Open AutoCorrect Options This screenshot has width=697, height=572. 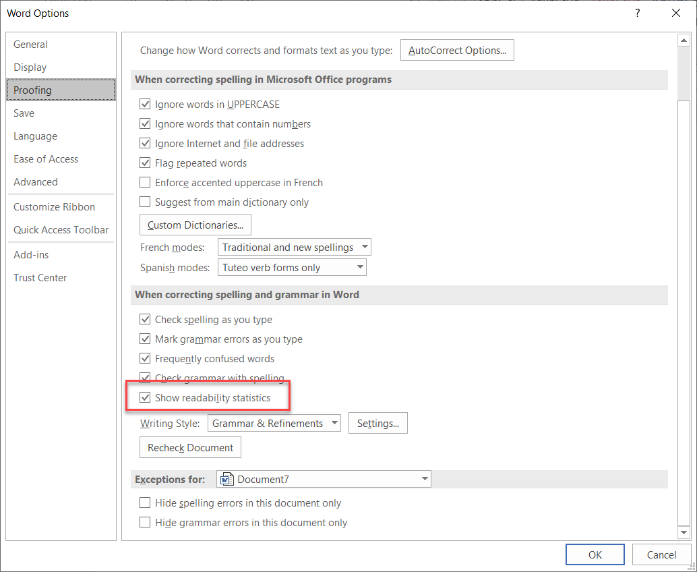tap(457, 51)
